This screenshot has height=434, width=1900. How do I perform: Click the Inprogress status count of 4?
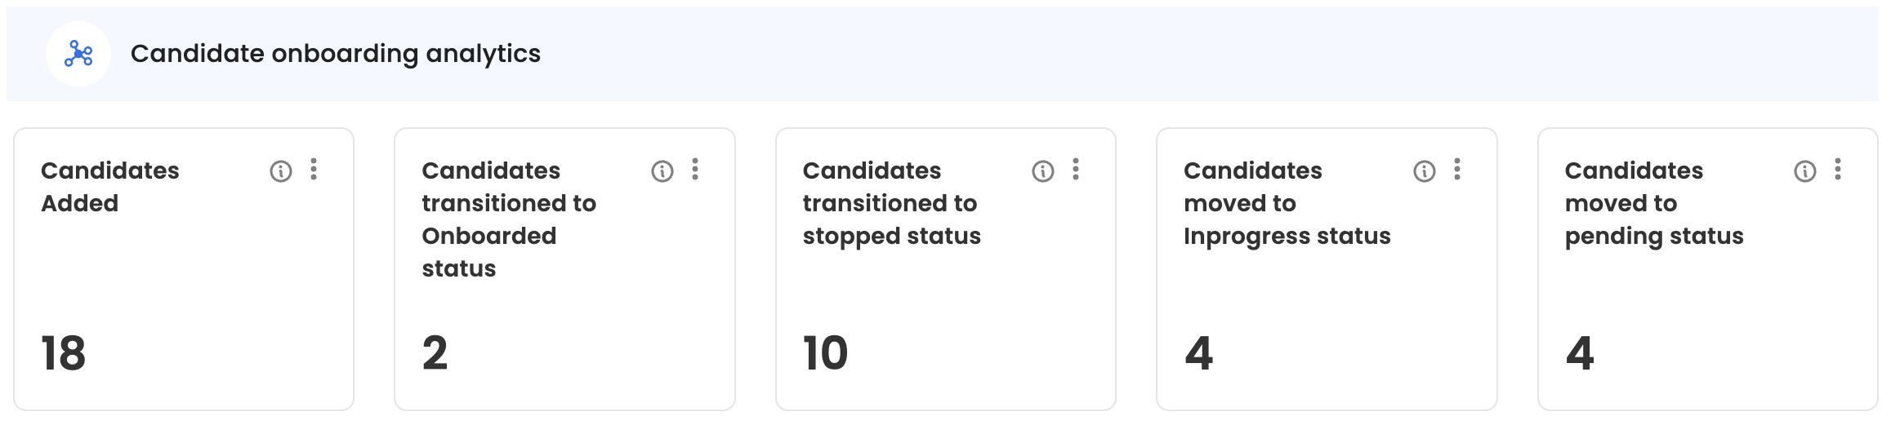(x=1199, y=353)
